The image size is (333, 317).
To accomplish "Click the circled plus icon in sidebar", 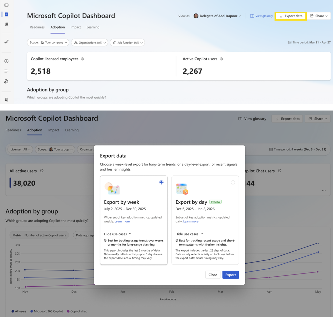I will 6,61.
